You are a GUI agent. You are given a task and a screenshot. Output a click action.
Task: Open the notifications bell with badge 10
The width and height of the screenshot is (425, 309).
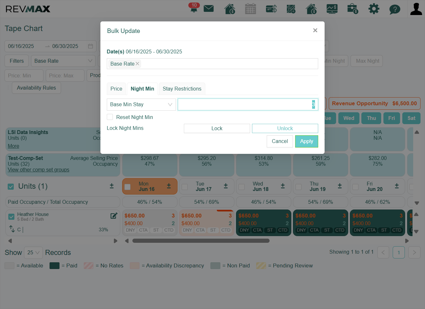click(194, 8)
